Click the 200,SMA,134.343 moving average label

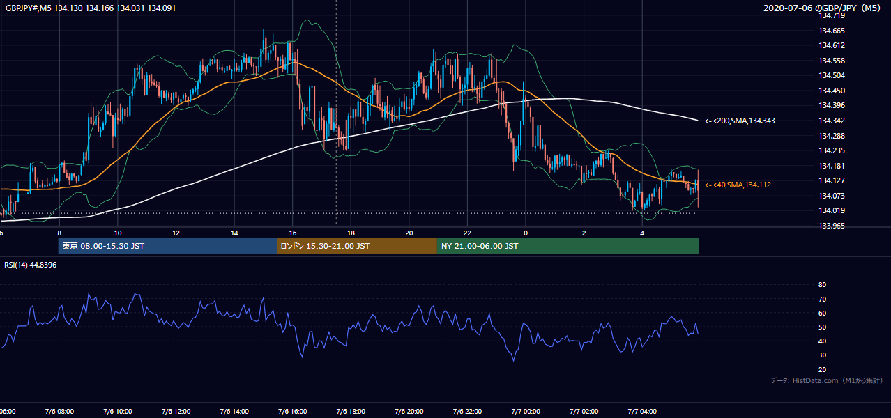coord(740,121)
